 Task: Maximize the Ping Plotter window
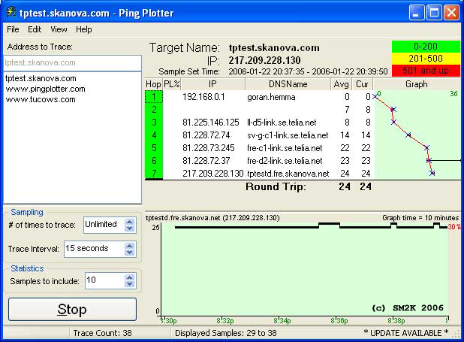(x=434, y=13)
